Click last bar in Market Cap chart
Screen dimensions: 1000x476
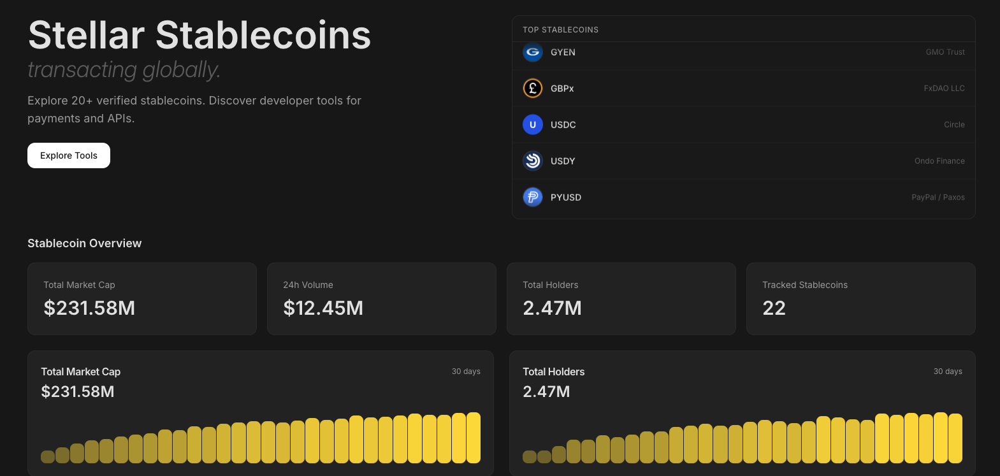pyautogui.click(x=474, y=438)
